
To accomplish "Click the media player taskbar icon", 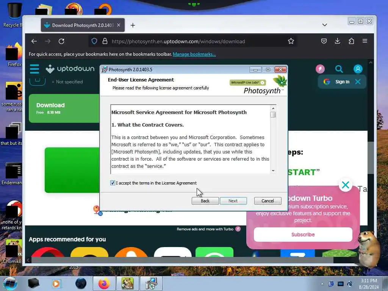I will coord(56,283).
